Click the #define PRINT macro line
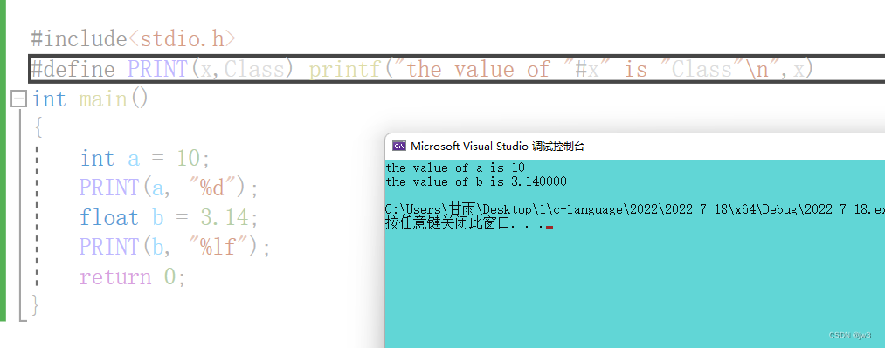The width and height of the screenshot is (885, 348). (422, 69)
